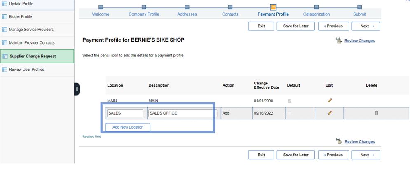Click the top Previous button

point(333,26)
